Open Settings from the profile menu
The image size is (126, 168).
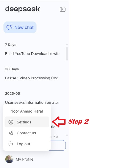coord(27,122)
